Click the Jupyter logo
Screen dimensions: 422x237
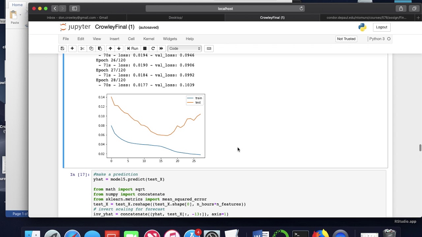pos(75,27)
